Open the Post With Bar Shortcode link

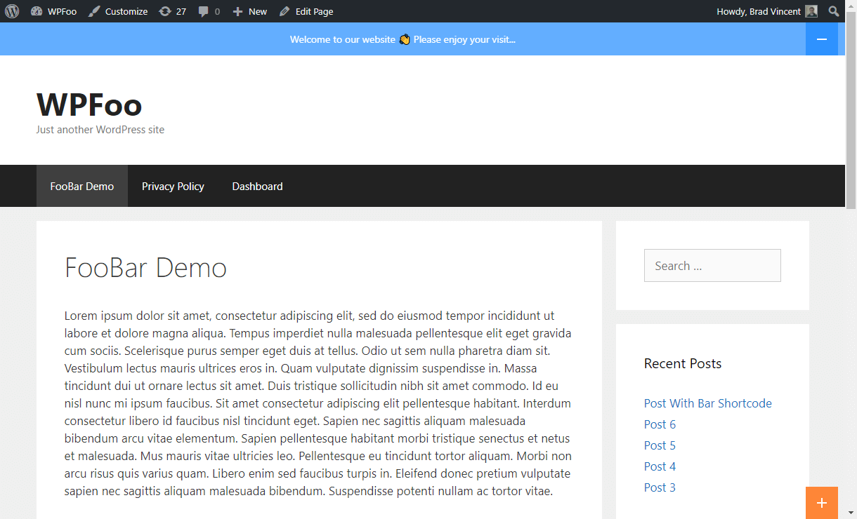708,403
